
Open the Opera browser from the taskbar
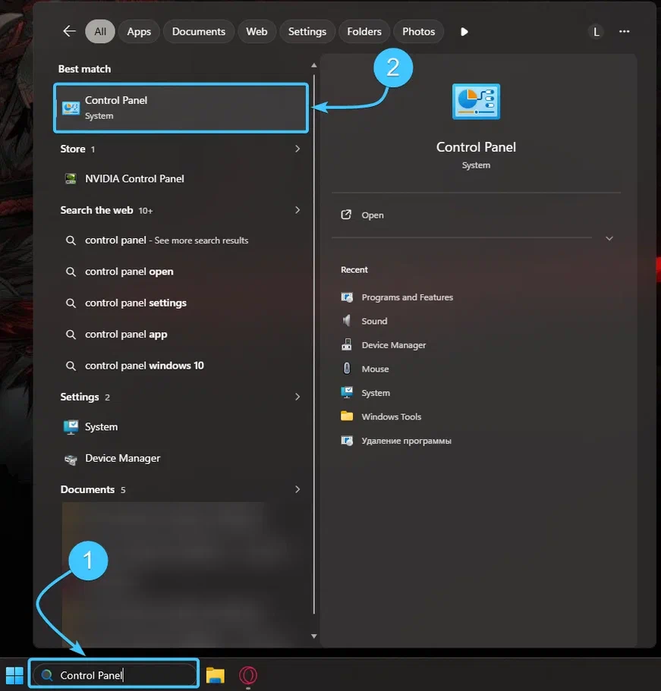click(x=248, y=675)
